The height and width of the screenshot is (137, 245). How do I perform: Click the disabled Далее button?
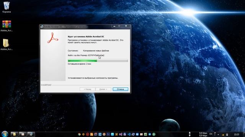coord(103,89)
